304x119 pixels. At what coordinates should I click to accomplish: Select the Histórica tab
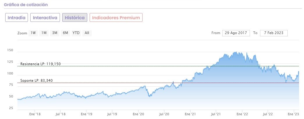click(75, 17)
